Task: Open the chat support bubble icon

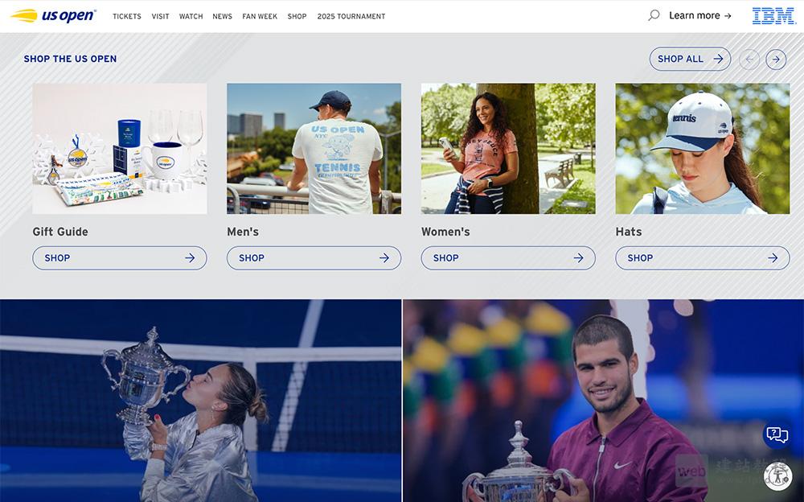Action: coord(777,435)
